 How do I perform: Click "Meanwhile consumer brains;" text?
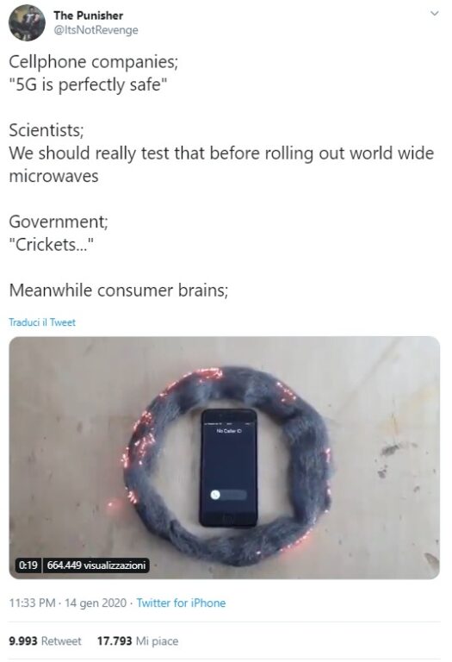119,290
